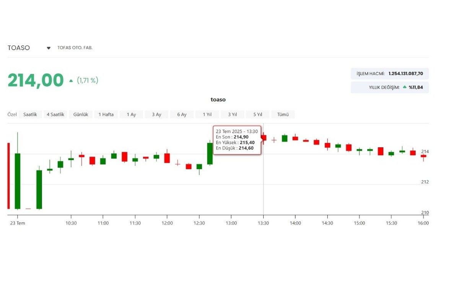The height and width of the screenshot is (286, 459).
Task: Switch chart to 3 Ay range
Action: [x=156, y=114]
